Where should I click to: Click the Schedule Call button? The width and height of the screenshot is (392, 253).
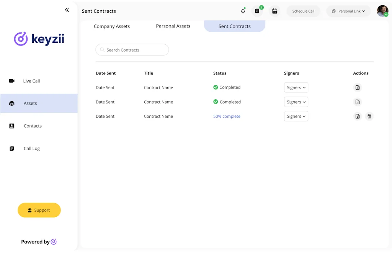[x=303, y=11]
